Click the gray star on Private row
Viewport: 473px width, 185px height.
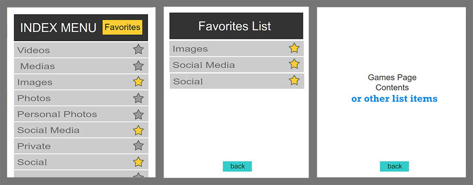coord(138,145)
